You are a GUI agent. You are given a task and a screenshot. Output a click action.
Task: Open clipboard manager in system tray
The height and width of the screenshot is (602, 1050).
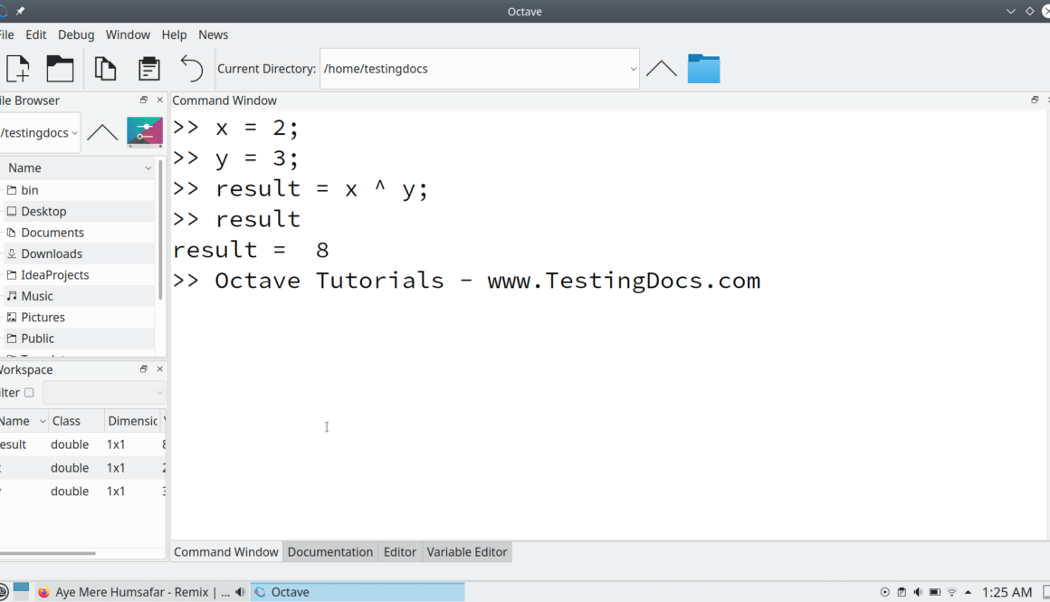[x=902, y=592]
